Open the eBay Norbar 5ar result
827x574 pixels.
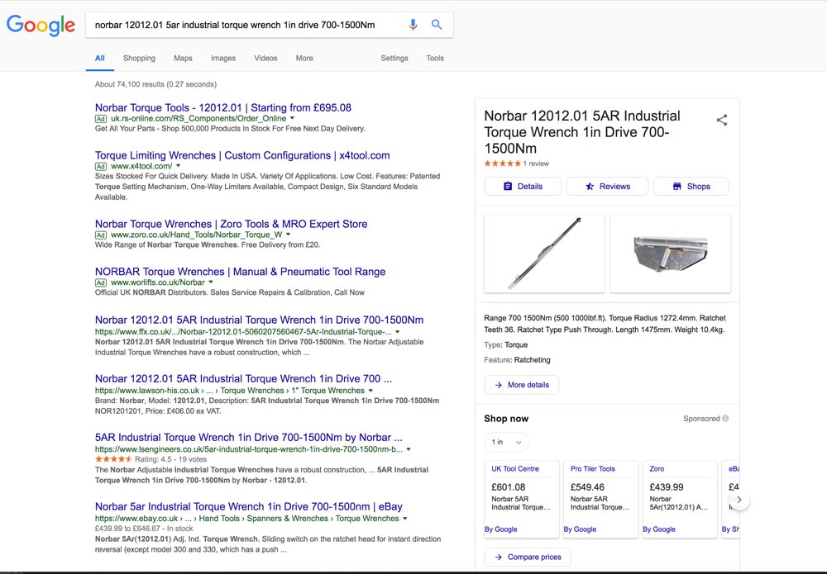tap(248, 506)
